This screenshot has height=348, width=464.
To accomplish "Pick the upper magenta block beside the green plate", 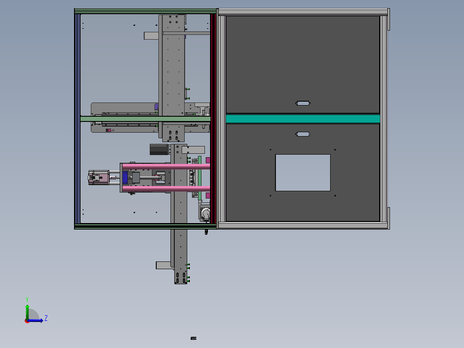I will coord(208,160).
